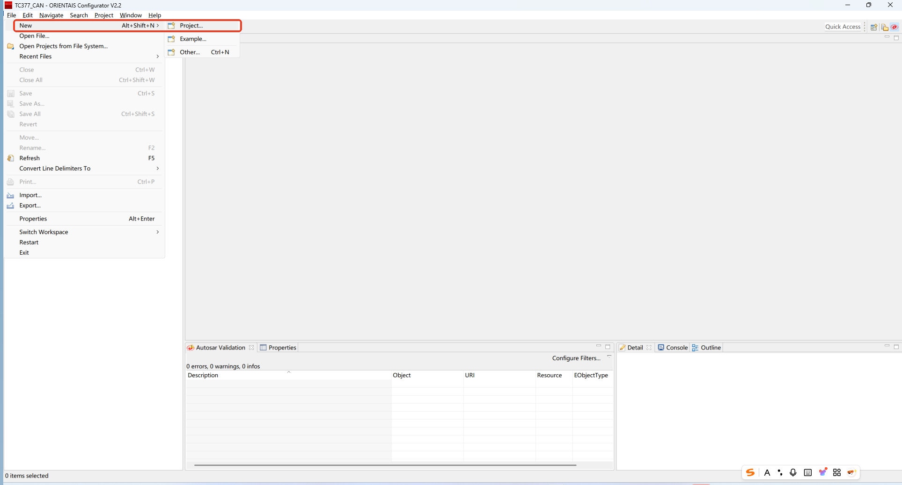
Task: Toggle the punctuation mode in the IME bar
Action: pyautogui.click(x=780, y=472)
